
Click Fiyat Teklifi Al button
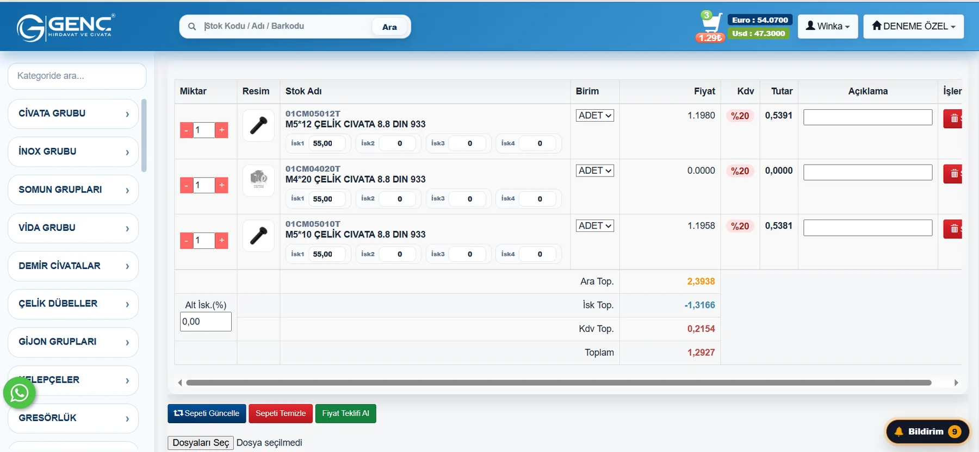point(345,413)
